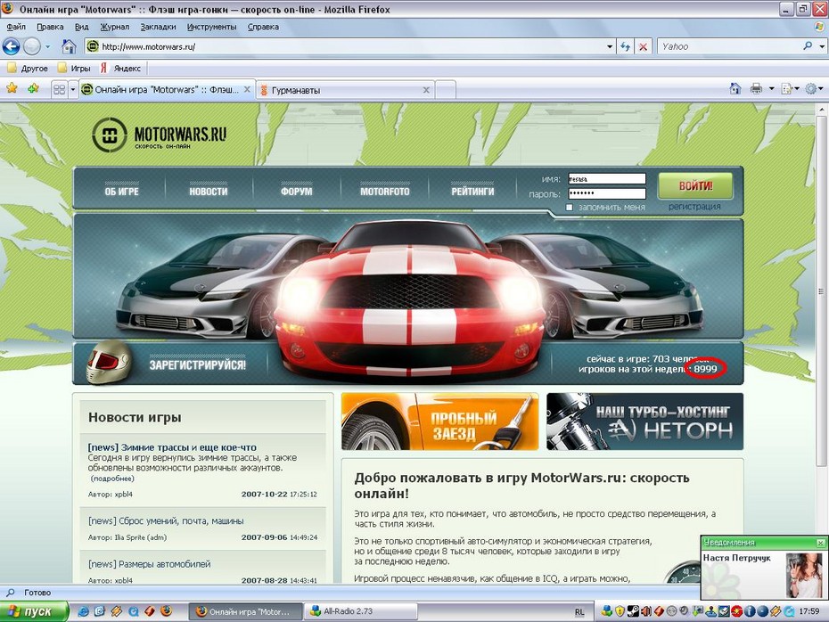Image resolution: width=829 pixels, height=622 pixels.
Task: Open a new empty tab
Action: [445, 90]
